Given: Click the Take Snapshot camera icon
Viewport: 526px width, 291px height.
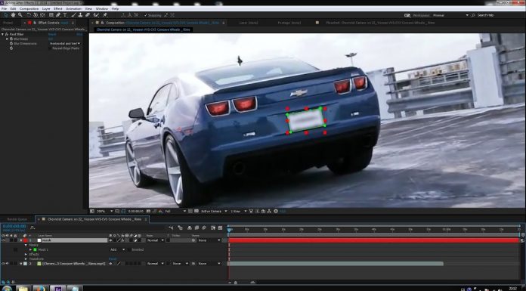Looking at the screenshot, I should 148,211.
